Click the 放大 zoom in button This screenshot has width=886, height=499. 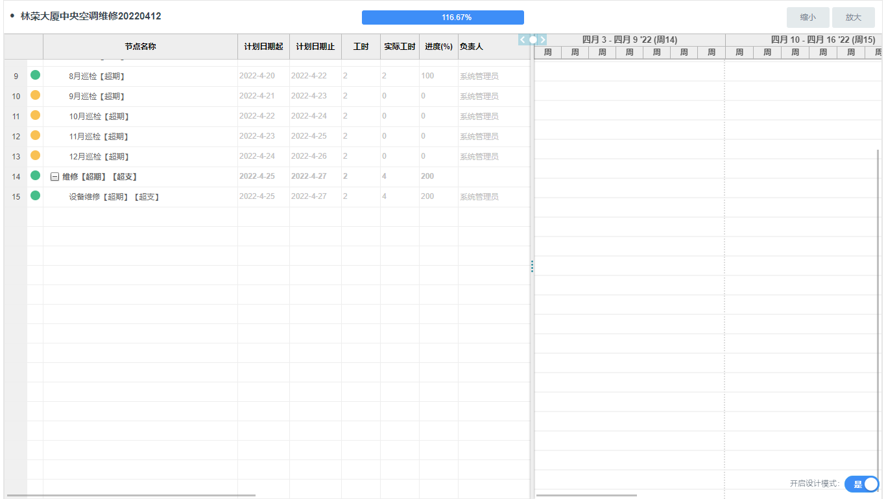[x=853, y=17]
